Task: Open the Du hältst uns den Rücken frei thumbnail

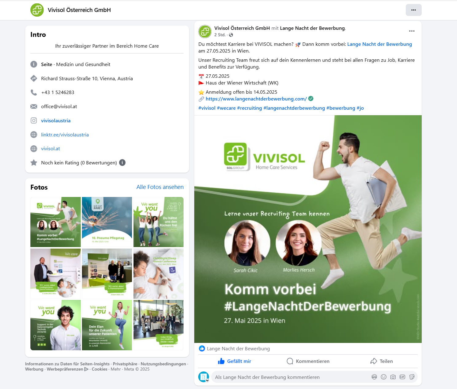Action: 158,222
